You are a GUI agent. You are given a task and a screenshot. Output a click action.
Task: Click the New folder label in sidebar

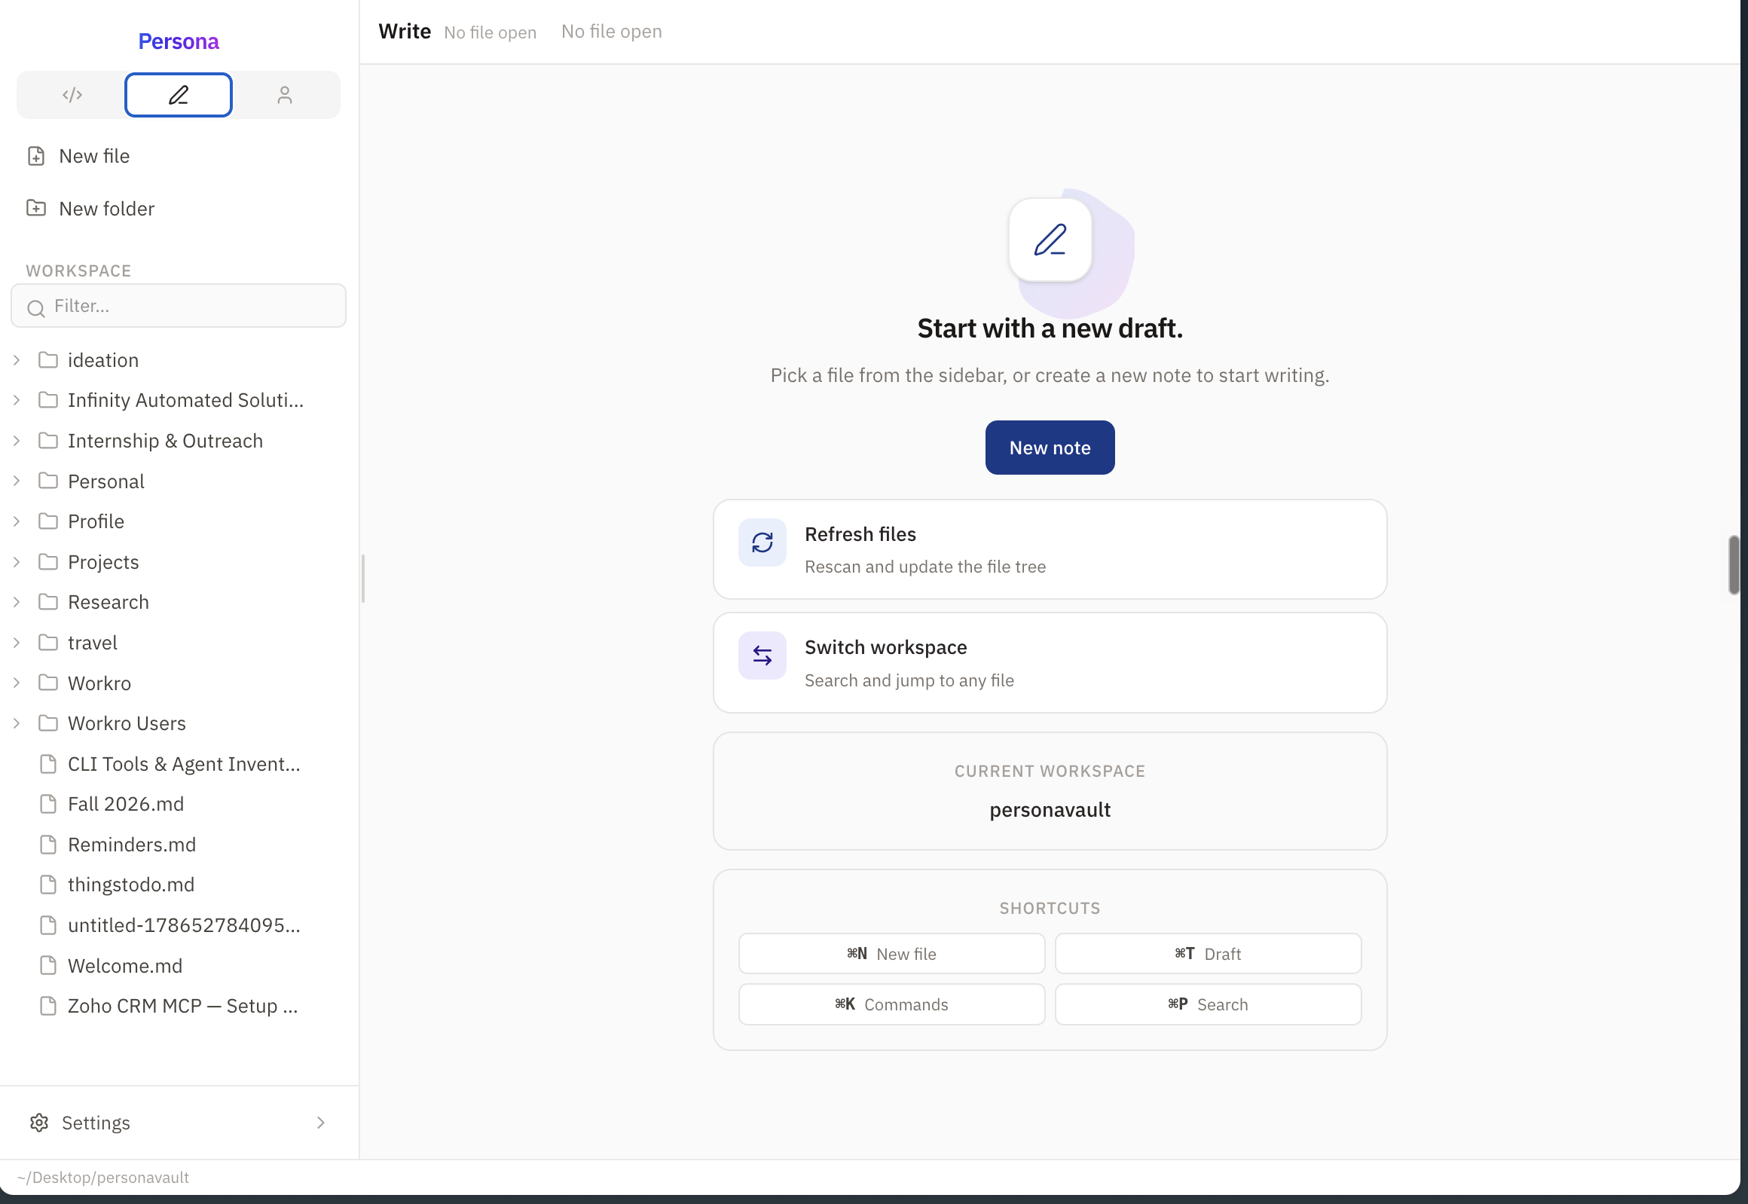pos(106,208)
